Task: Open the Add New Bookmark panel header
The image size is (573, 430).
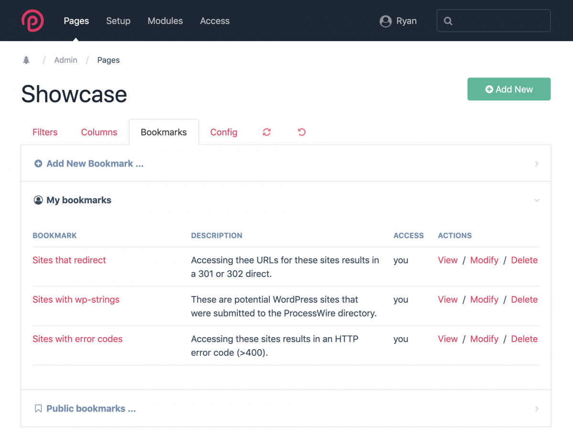Action: click(x=286, y=164)
